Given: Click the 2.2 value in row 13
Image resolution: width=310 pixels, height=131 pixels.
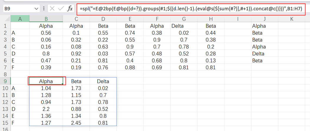Looking at the screenshot, I should click(46, 109).
